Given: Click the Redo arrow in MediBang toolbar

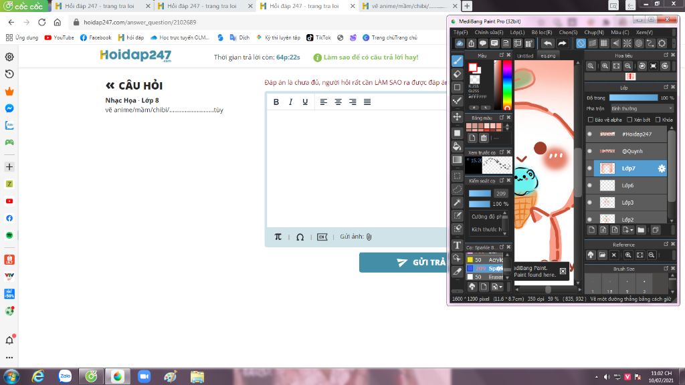Looking at the screenshot, I should tap(562, 43).
